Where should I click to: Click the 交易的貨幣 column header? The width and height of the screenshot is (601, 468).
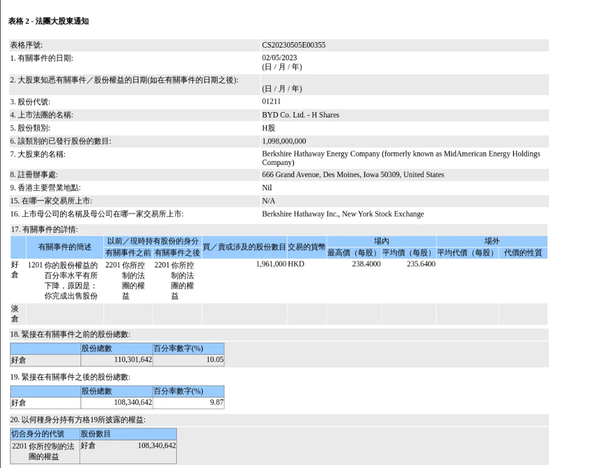tap(307, 247)
